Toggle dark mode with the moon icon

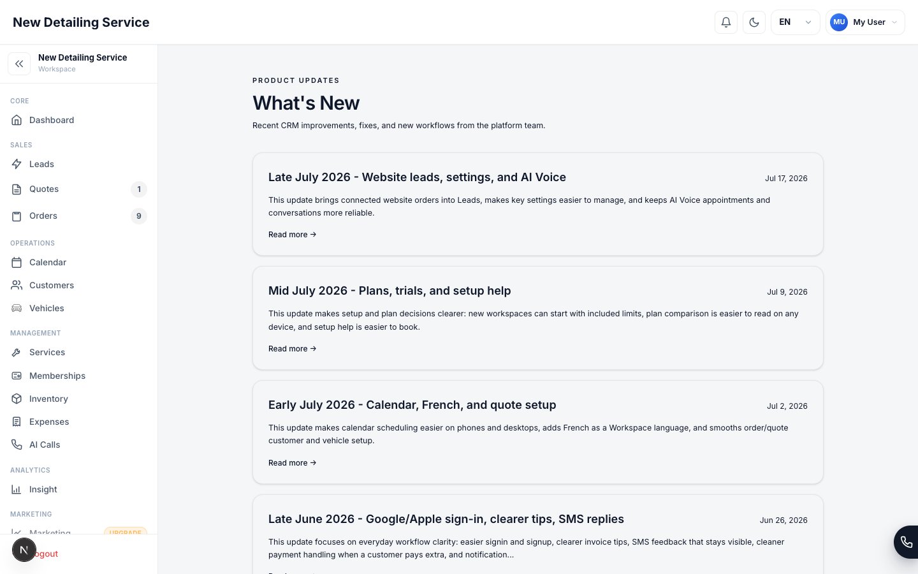[x=754, y=22]
